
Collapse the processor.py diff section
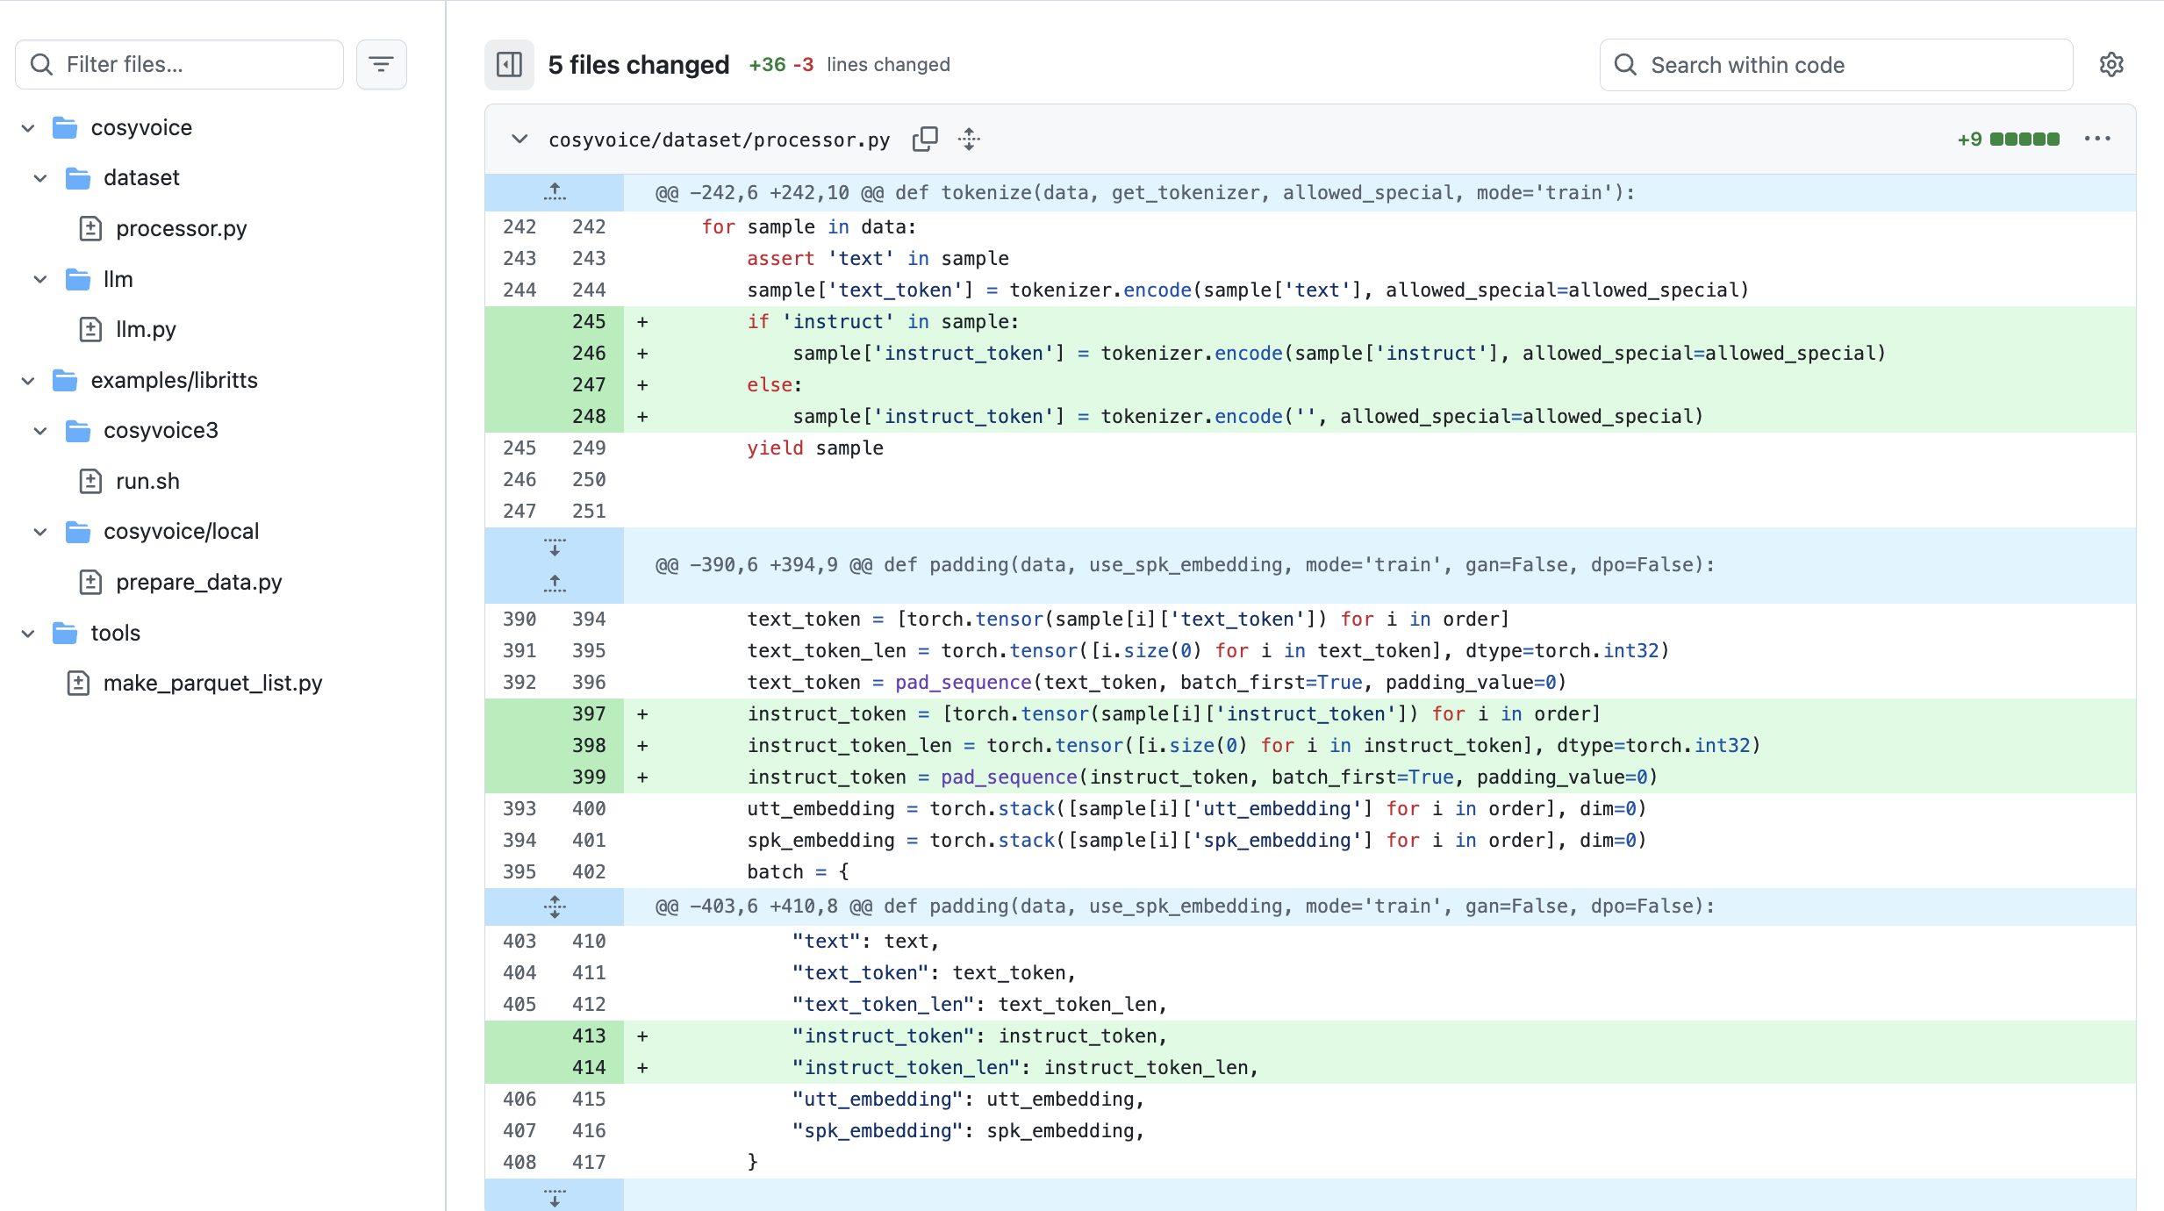pyautogui.click(x=520, y=140)
